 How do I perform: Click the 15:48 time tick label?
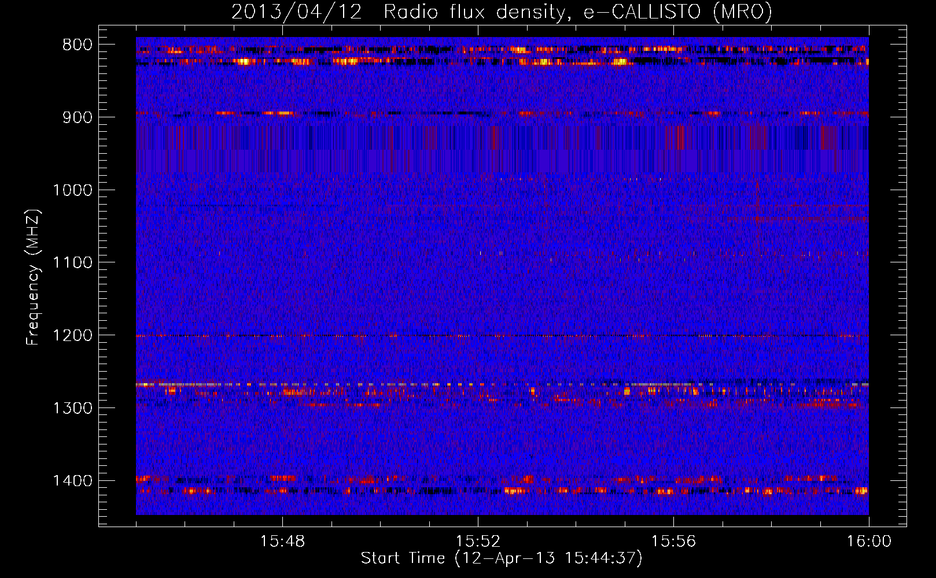[282, 542]
